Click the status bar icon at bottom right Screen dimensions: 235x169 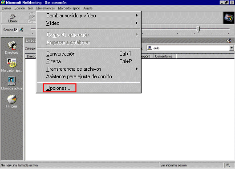tap(227, 165)
